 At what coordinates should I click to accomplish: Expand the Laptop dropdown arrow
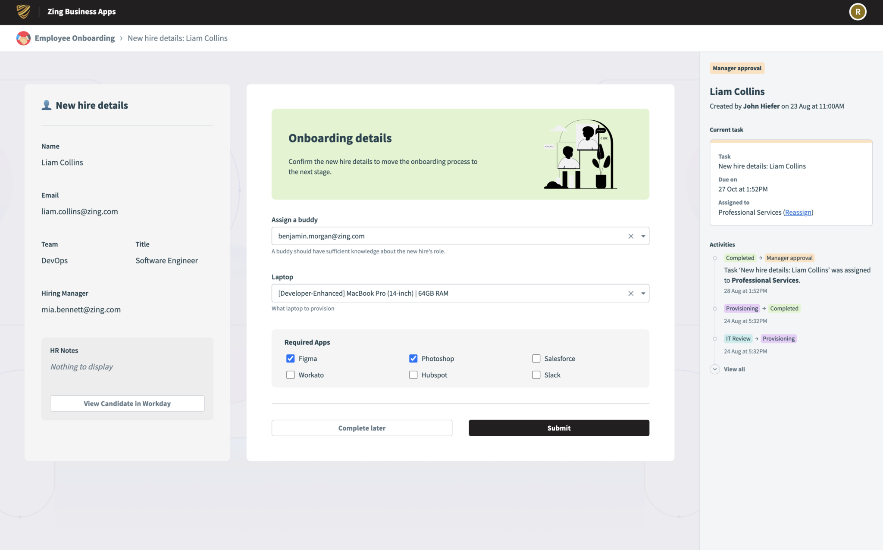[x=643, y=294]
